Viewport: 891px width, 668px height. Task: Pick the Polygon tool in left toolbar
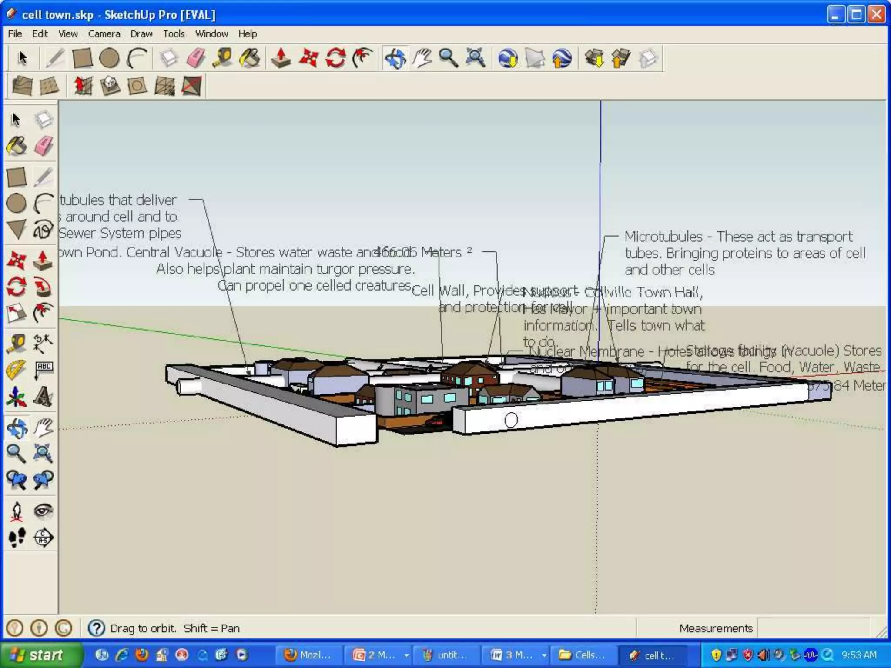click(x=17, y=230)
